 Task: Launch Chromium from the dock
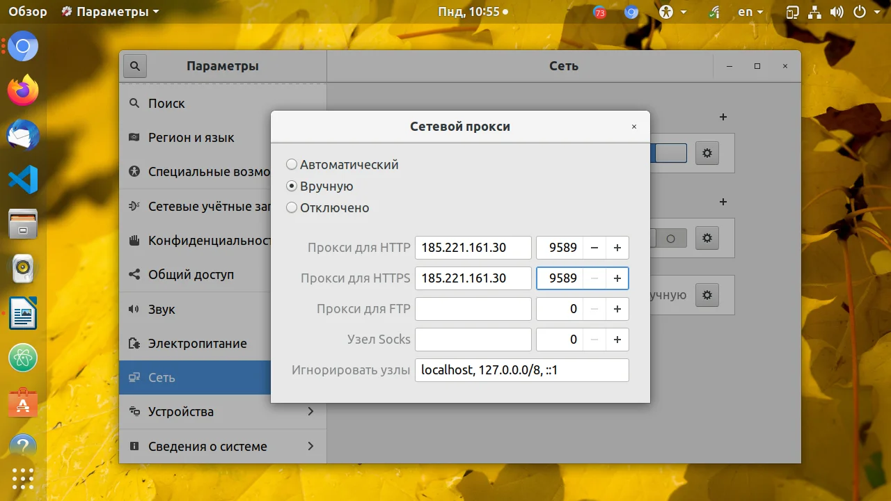tap(23, 47)
